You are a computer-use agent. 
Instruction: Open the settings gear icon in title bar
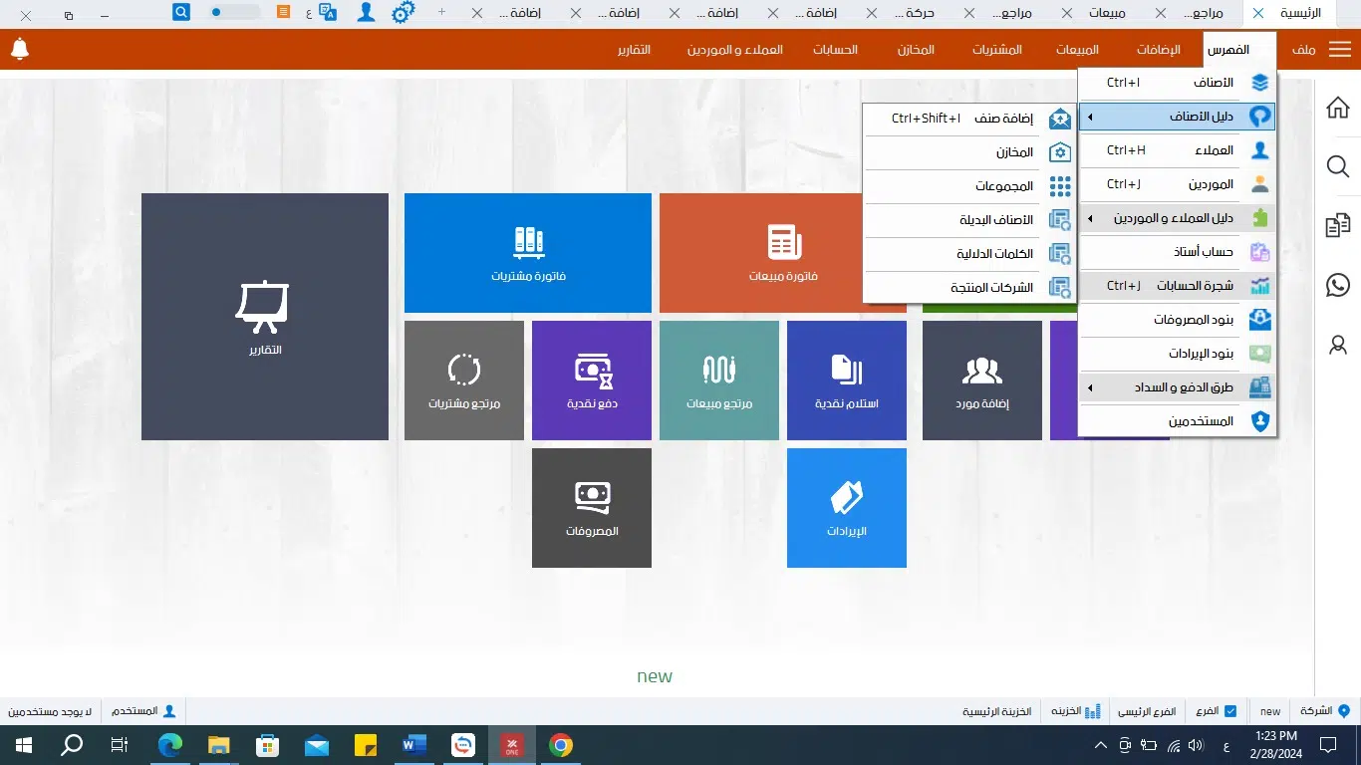coord(403,13)
